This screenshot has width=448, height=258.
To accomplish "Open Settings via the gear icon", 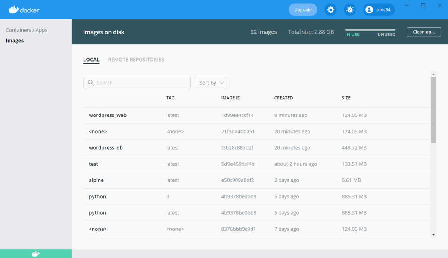I will point(330,10).
